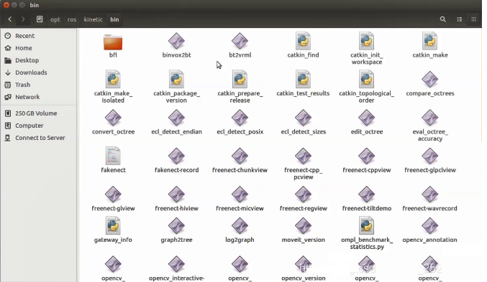This screenshot has height=282, width=487.
Task: Select the opencv_annotation executable icon
Action: [x=430, y=226]
